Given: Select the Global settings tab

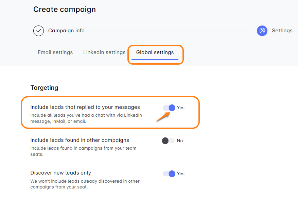Looking at the screenshot, I should tap(155, 52).
